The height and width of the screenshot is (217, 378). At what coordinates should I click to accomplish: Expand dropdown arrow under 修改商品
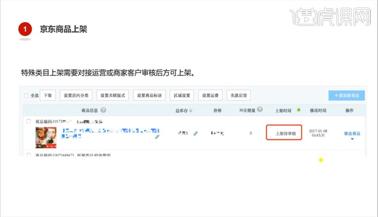352,139
